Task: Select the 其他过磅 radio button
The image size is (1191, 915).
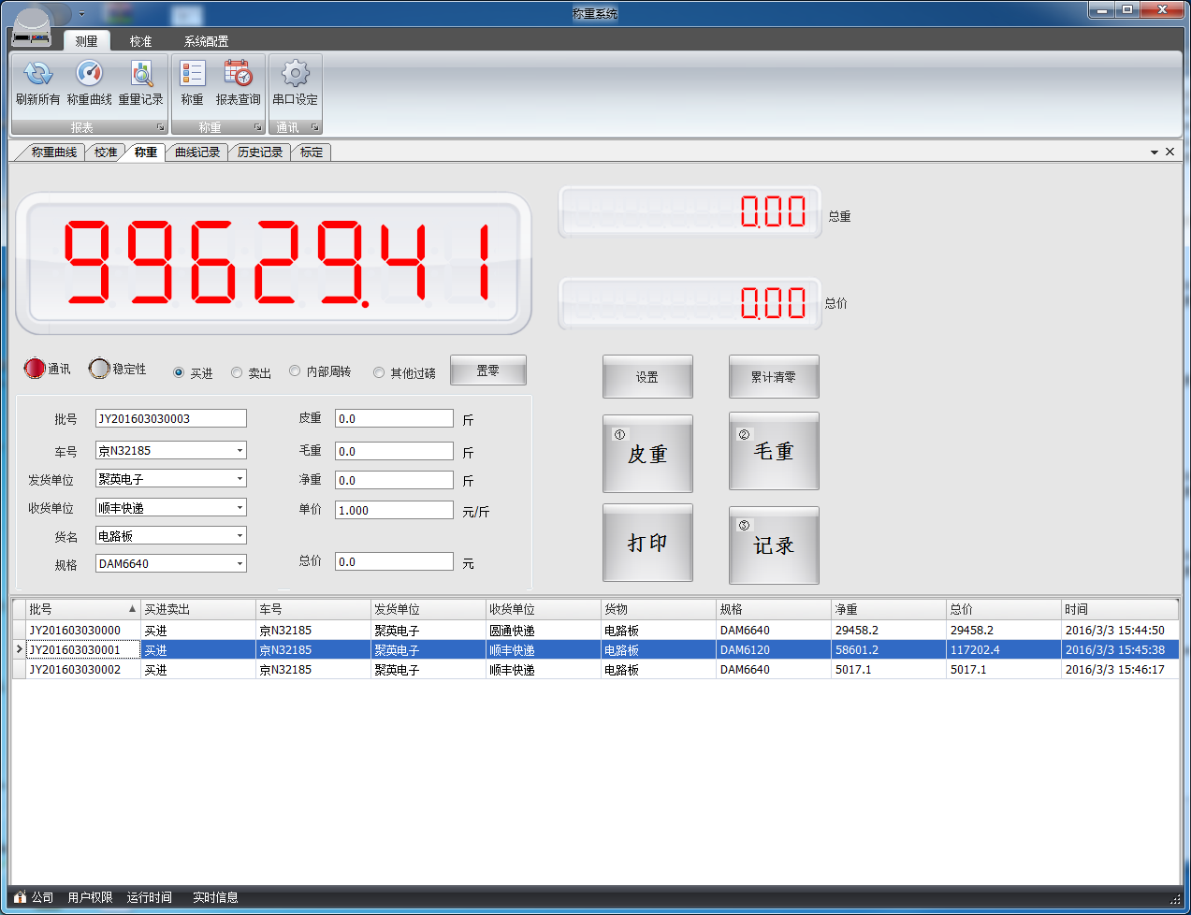Action: 379,372
